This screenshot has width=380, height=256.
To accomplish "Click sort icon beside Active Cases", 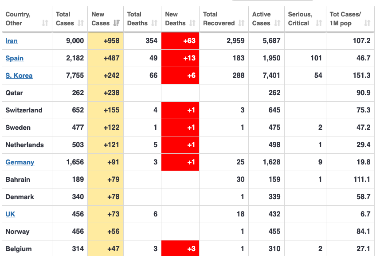I will coord(277,23).
